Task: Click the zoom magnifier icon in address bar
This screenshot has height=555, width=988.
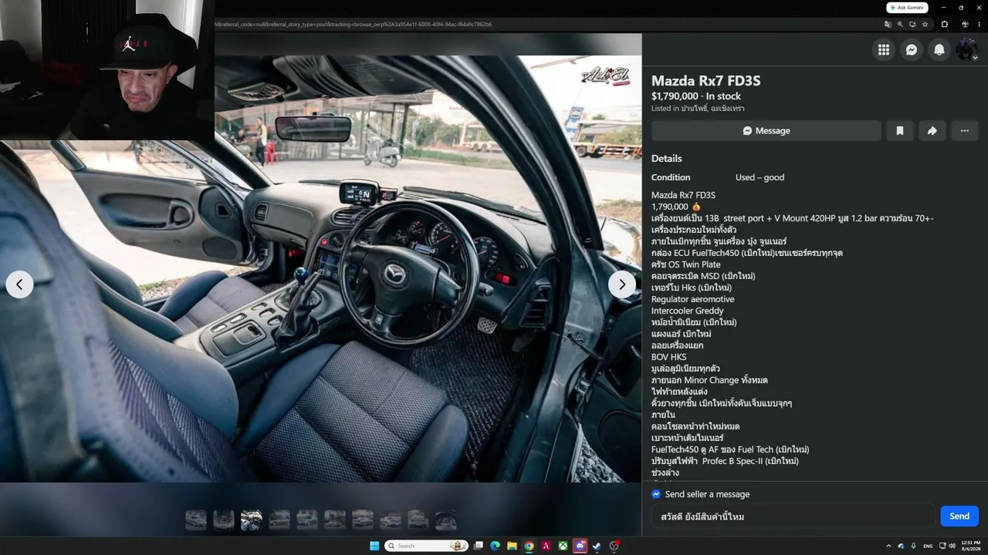Action: click(900, 24)
